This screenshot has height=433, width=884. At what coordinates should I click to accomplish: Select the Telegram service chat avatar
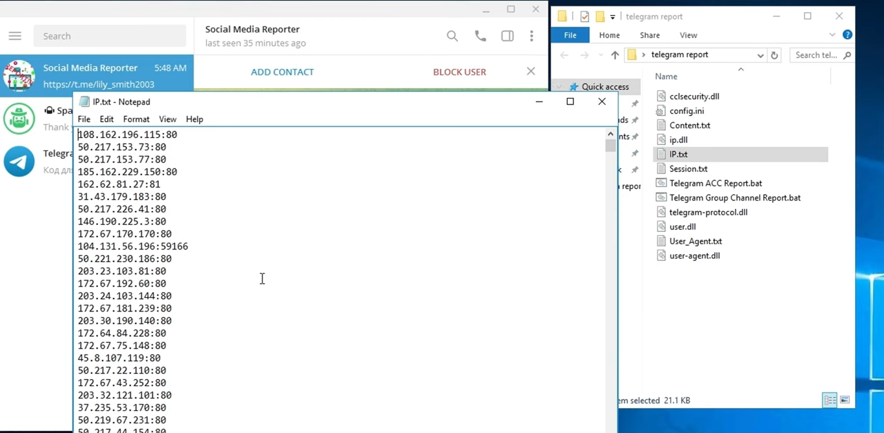[19, 161]
